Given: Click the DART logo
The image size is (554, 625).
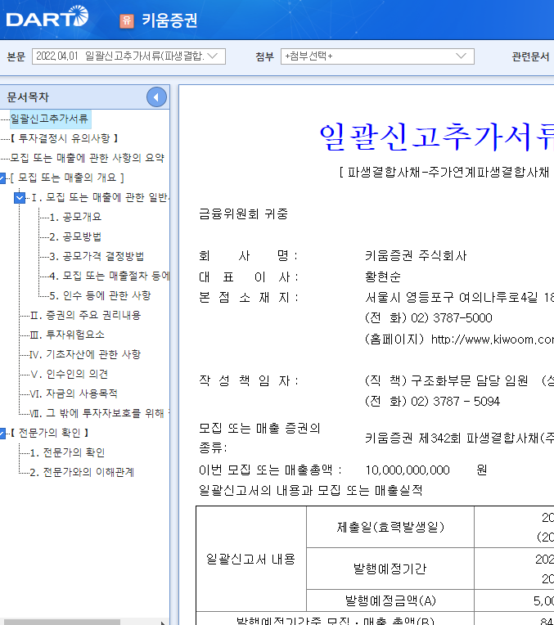Looking at the screenshot, I should 47,16.
